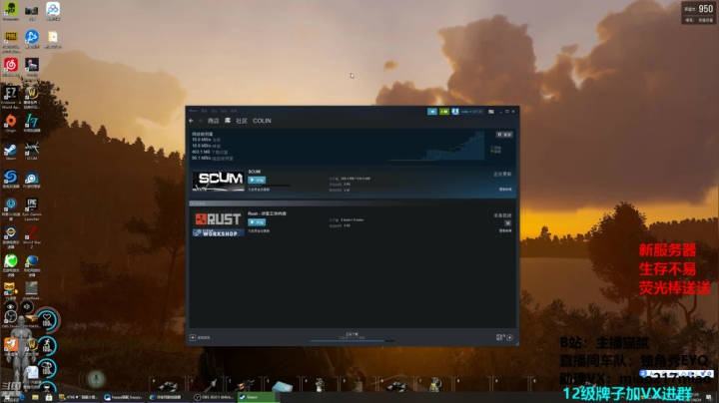Open the SCUM desktop shortcut

coord(32,152)
